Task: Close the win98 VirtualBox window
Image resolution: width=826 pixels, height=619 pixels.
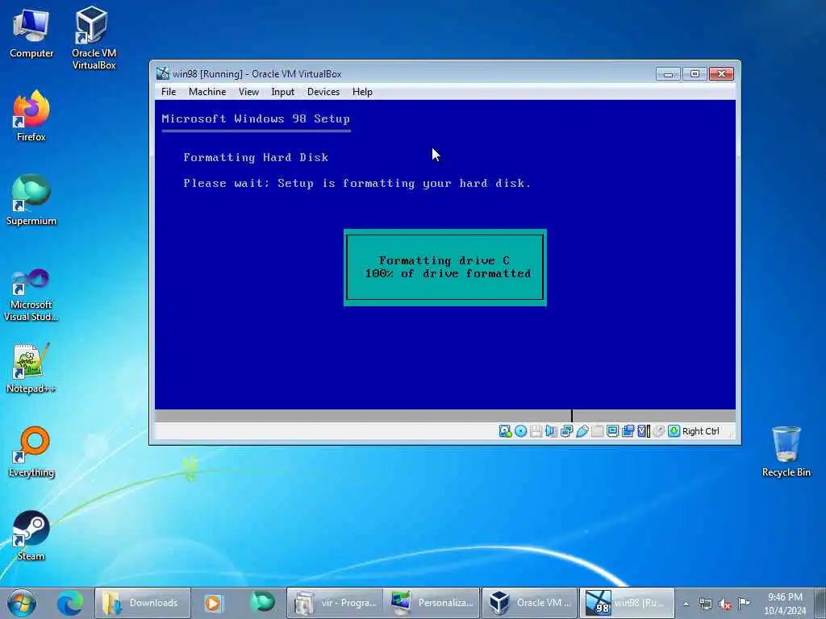Action: [721, 73]
